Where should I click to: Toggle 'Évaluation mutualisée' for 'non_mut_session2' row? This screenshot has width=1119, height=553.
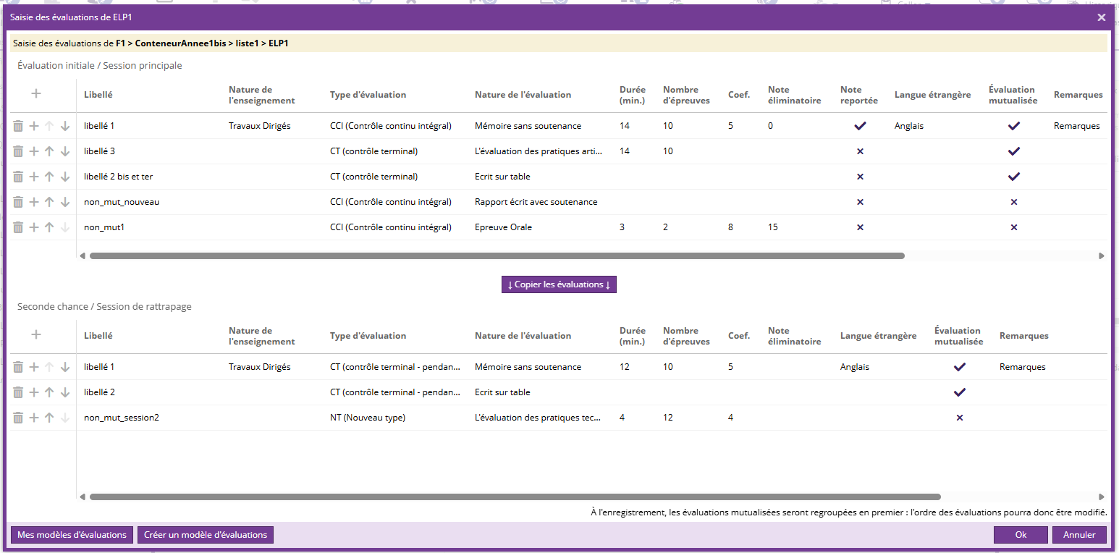tap(959, 418)
